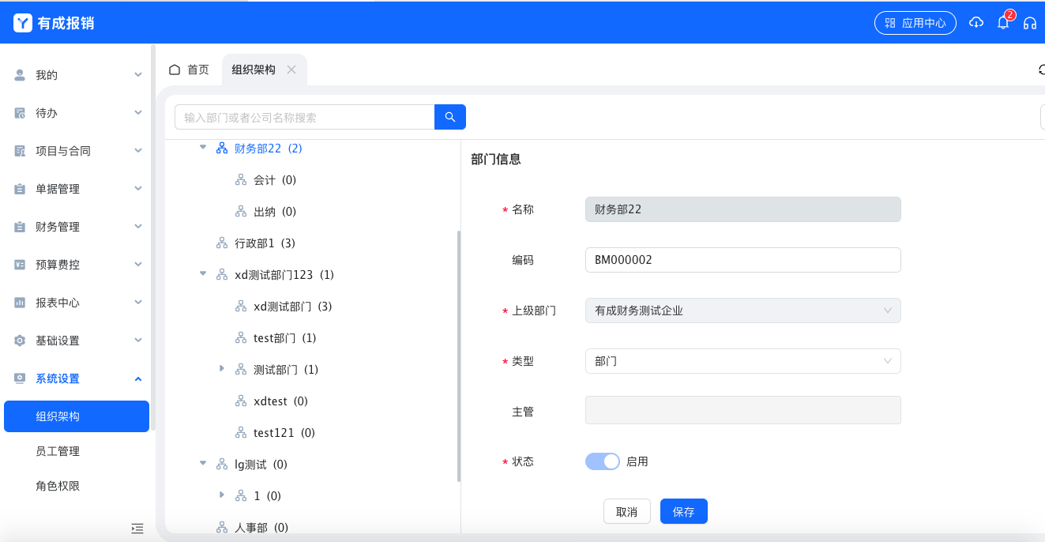Expand the 测试部门 (1) tree arrow
Image resolution: width=1045 pixels, height=542 pixels.
click(222, 369)
